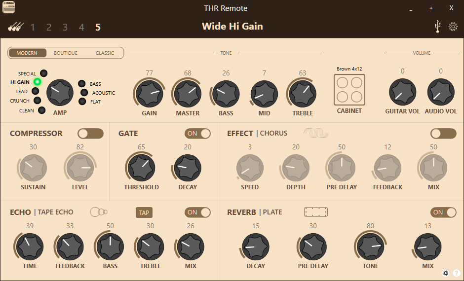Image resolution: width=464 pixels, height=281 pixels.
Task: Click the USB connection icon
Action: pos(438,27)
